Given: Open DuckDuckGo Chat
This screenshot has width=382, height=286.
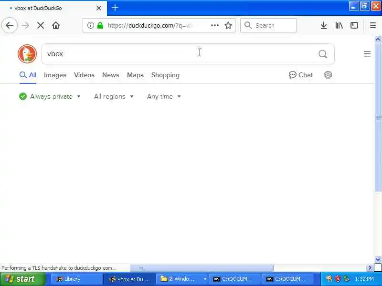Looking at the screenshot, I should click(x=301, y=75).
